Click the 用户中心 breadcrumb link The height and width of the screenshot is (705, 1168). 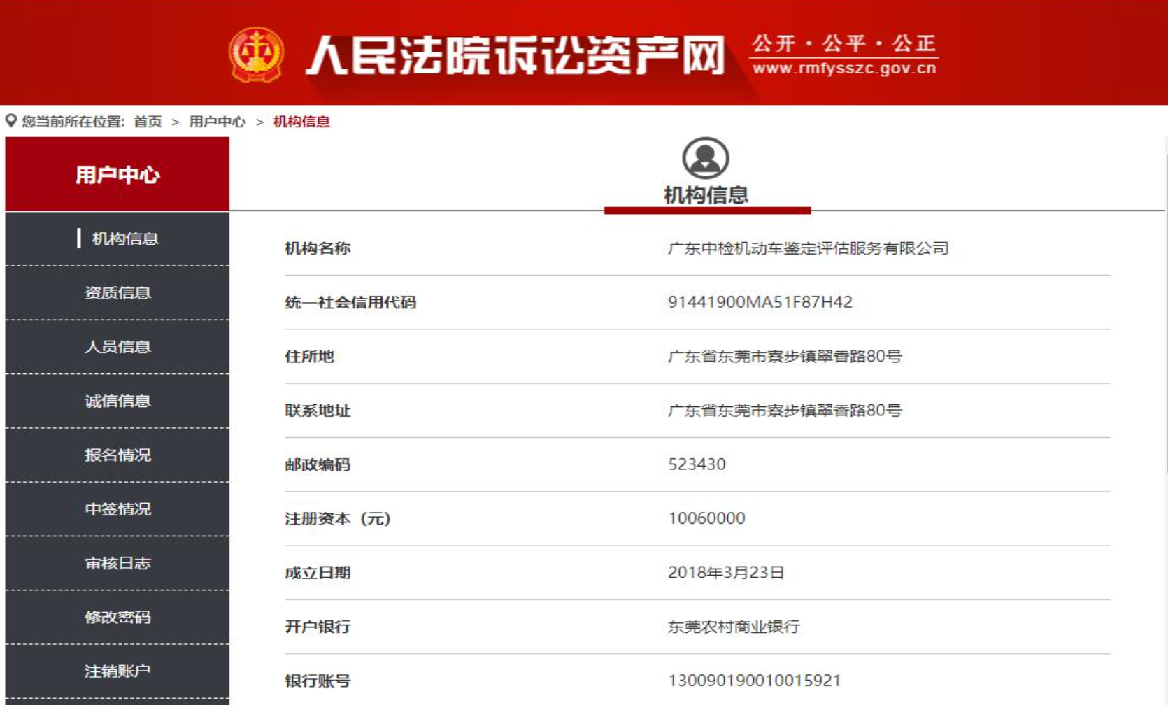click(218, 122)
